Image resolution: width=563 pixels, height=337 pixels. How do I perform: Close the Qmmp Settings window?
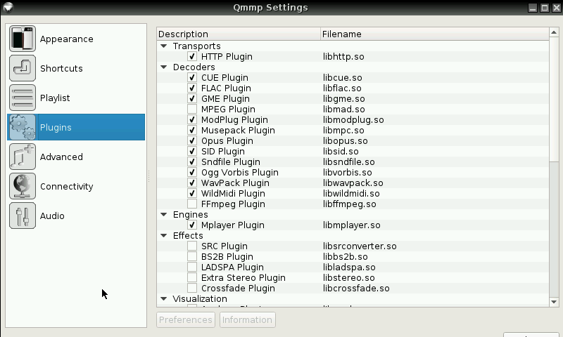click(556, 8)
